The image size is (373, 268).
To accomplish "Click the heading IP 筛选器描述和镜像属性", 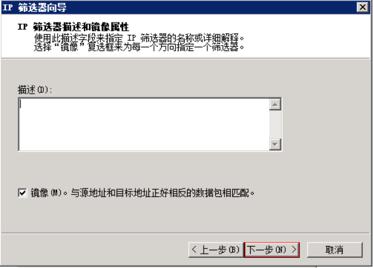I will pyautogui.click(x=73, y=27).
